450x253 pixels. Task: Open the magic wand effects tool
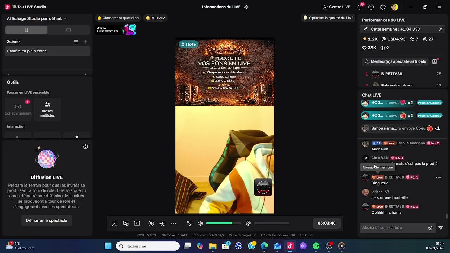(x=115, y=223)
